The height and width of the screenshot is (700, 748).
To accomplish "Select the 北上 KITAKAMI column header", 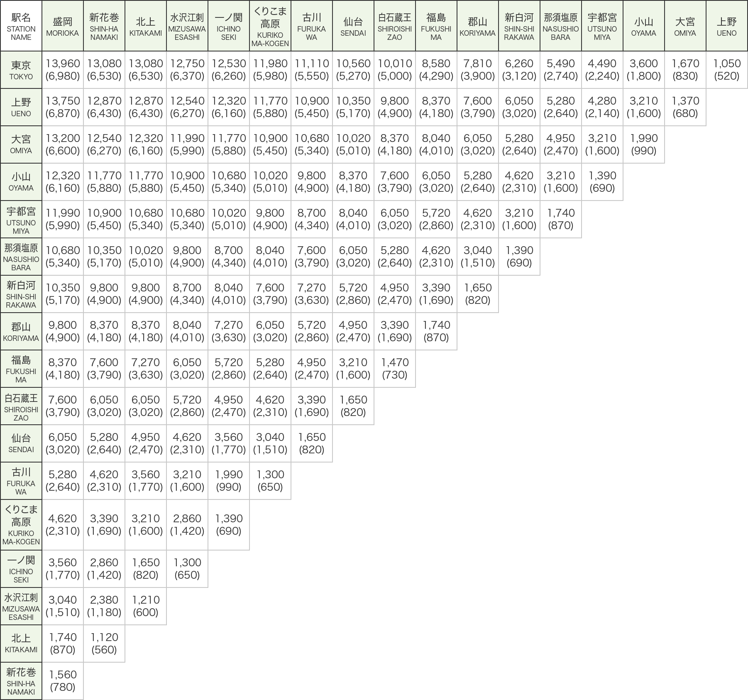I will pyautogui.click(x=146, y=26).
